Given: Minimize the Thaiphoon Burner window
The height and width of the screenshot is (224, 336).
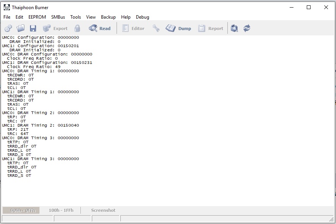Looking at the screenshot, I should pos(292,7).
